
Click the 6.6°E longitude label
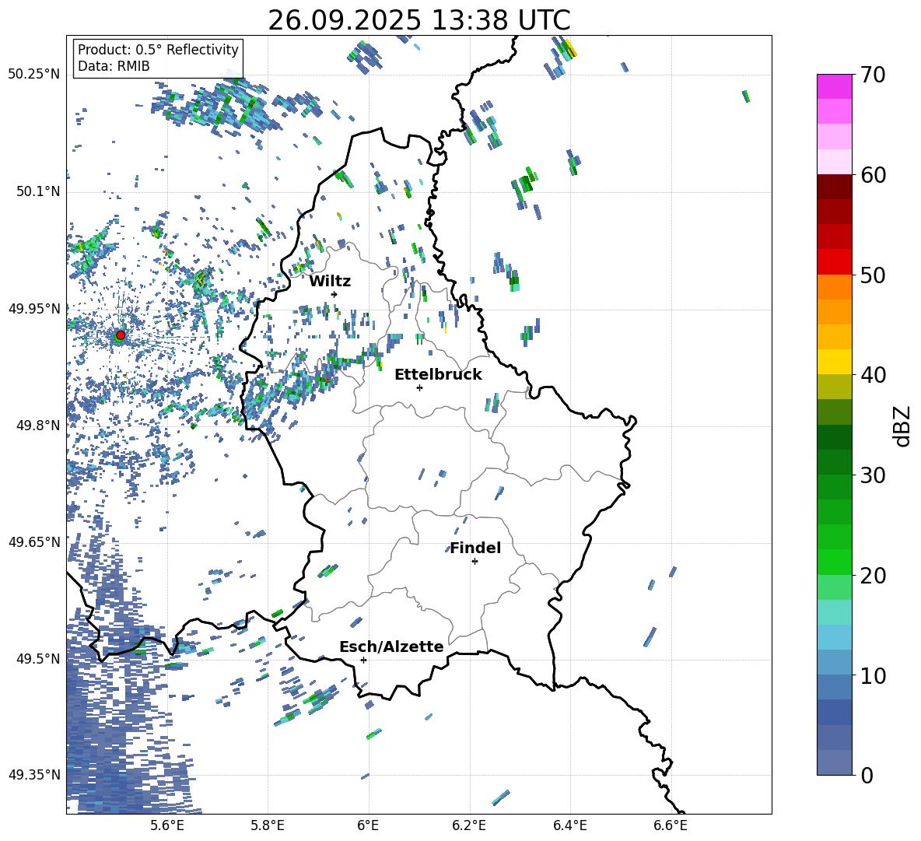pyautogui.click(x=671, y=825)
